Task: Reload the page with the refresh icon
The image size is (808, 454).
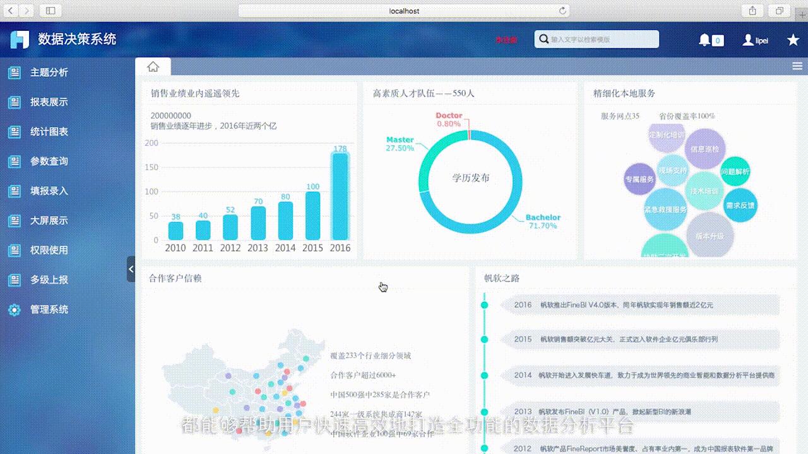Action: [x=562, y=11]
